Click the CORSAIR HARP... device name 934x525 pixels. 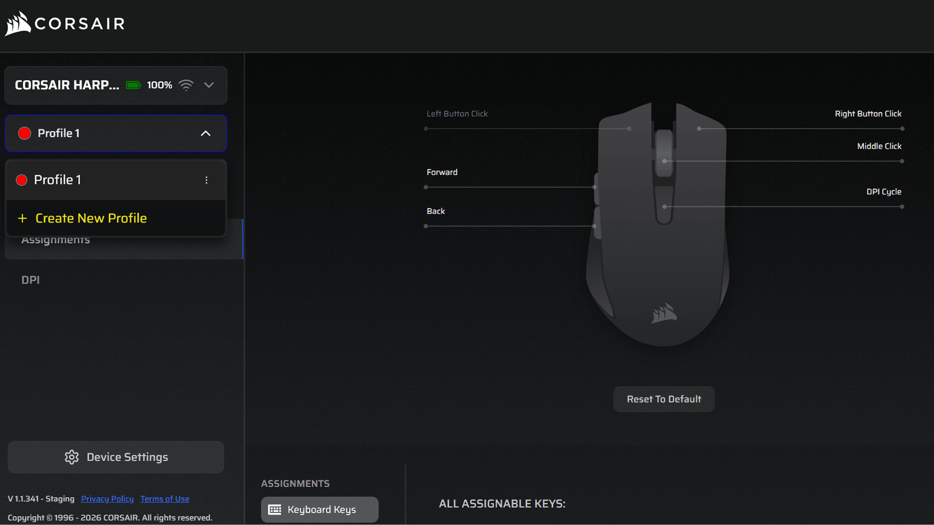67,85
